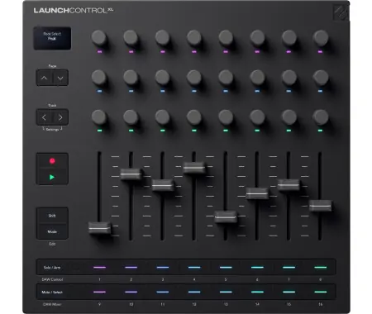Go to previous track with left arrow

point(44,117)
